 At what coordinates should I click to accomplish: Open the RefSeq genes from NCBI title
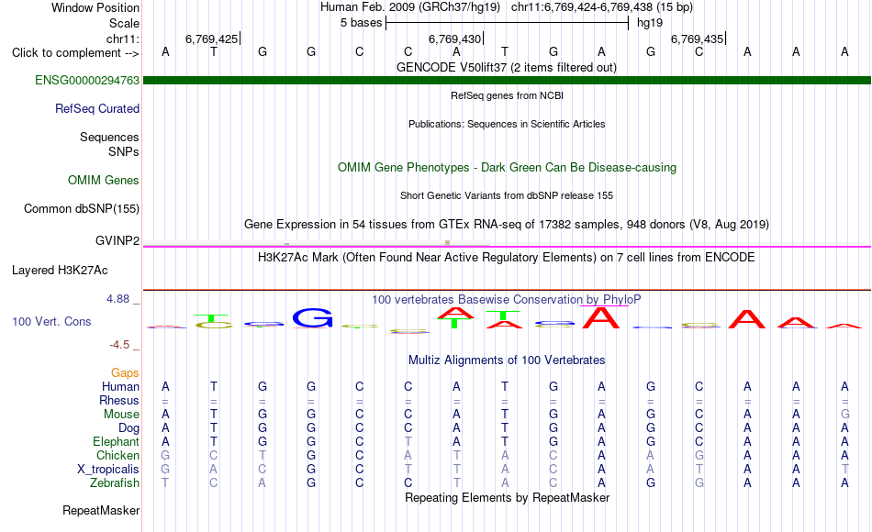coord(507,95)
